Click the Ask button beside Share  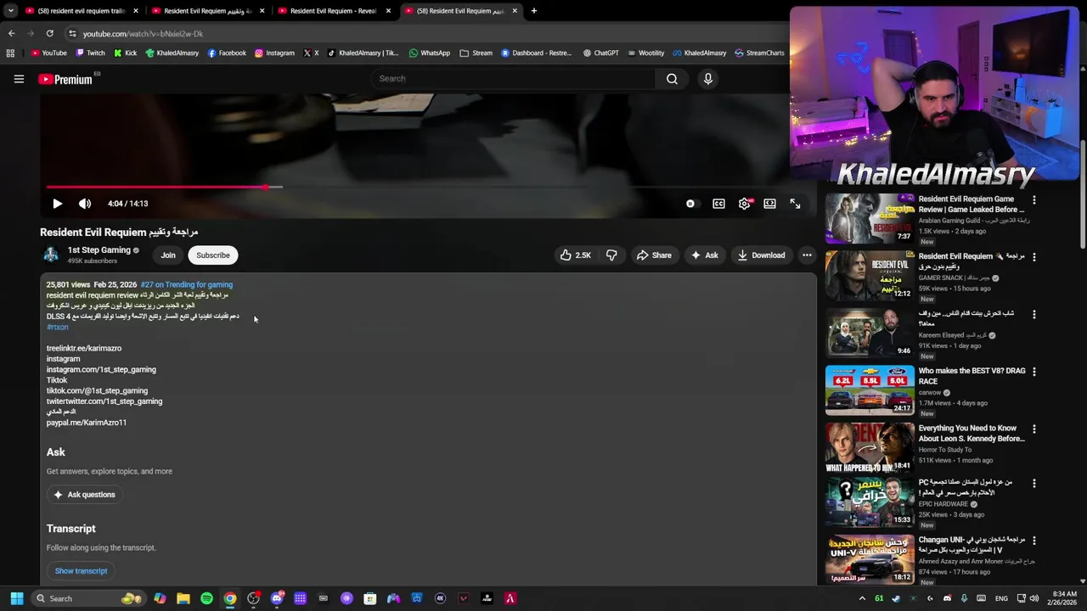coord(704,255)
